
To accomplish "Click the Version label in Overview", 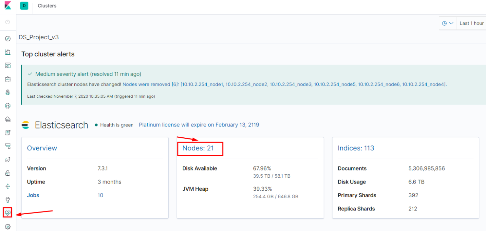I will pos(36,168).
